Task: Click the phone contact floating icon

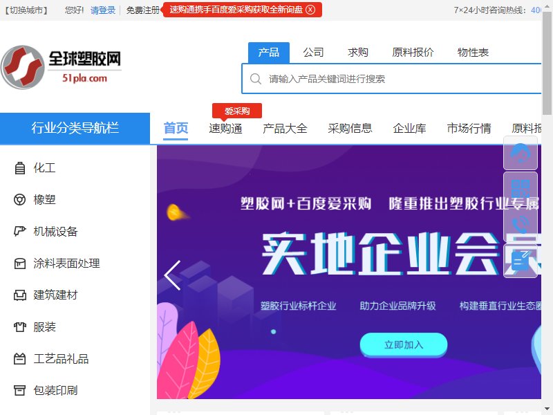Action: 521,224
